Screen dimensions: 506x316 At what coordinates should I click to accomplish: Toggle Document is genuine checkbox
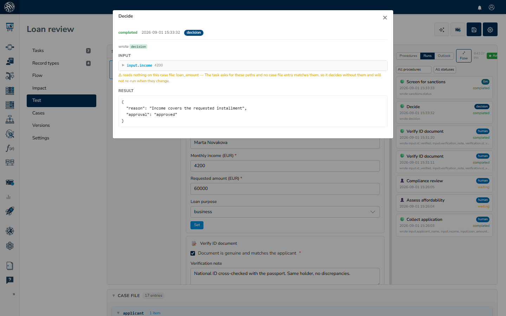193,253
